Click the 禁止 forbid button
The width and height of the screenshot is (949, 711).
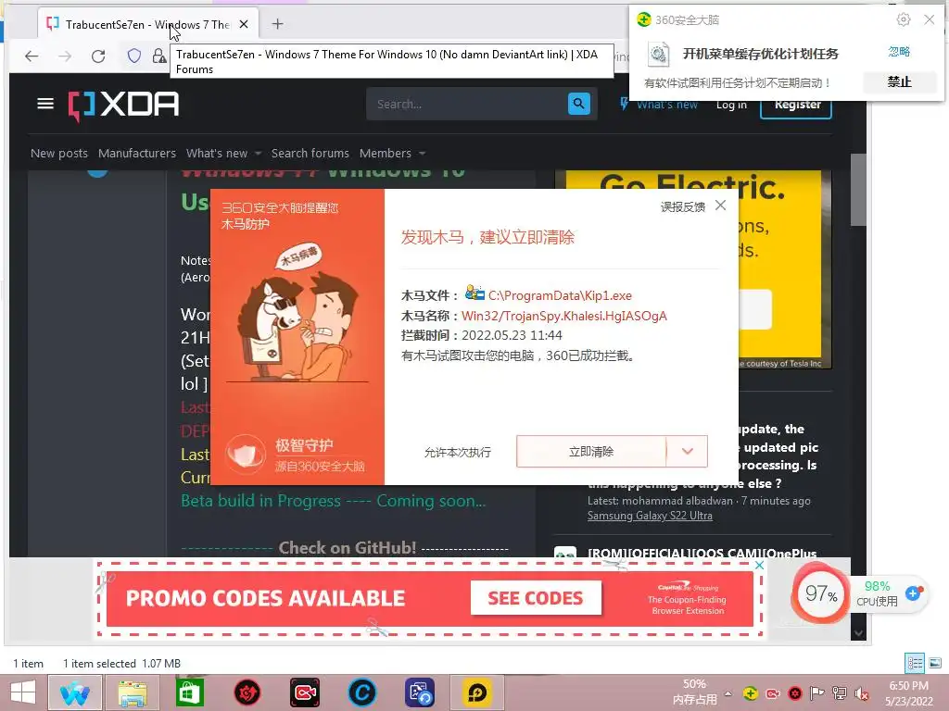(899, 81)
